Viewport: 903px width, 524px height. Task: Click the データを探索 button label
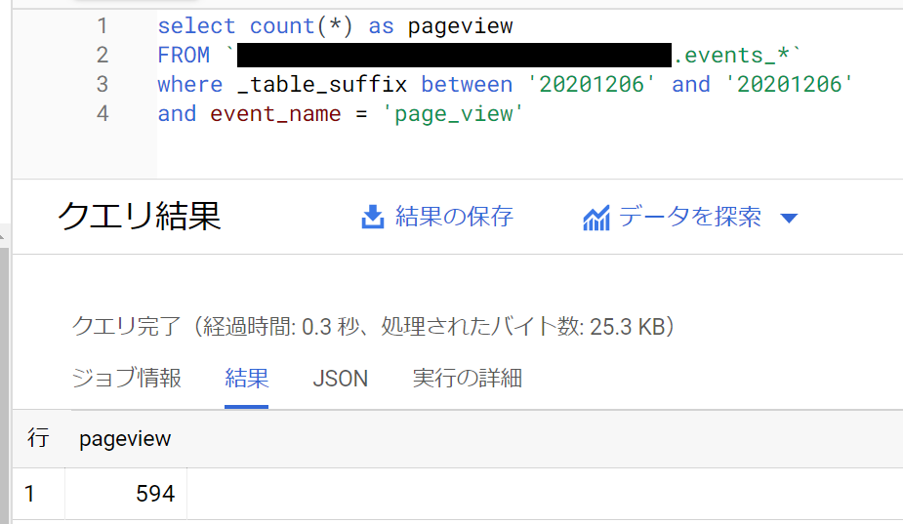tap(689, 217)
